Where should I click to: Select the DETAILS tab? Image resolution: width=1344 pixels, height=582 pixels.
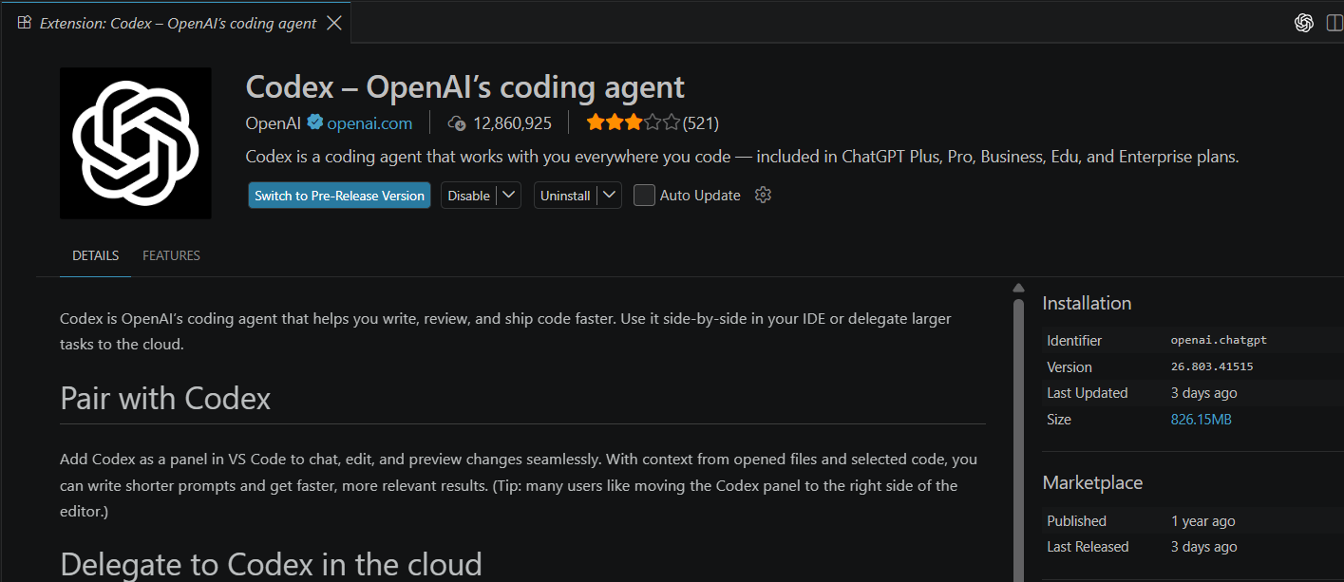click(95, 255)
